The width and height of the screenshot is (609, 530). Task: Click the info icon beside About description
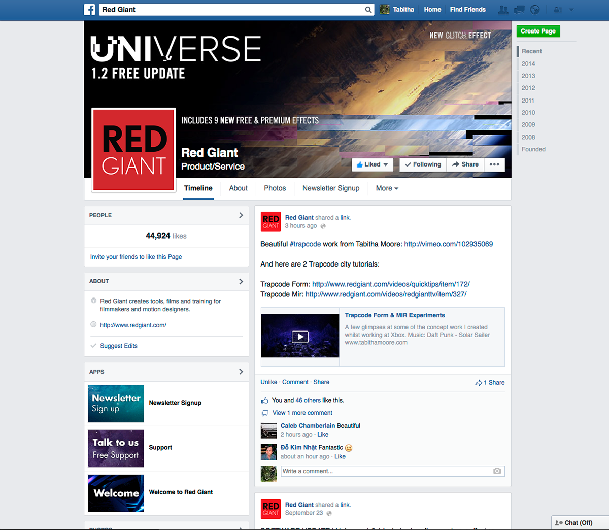point(93,301)
